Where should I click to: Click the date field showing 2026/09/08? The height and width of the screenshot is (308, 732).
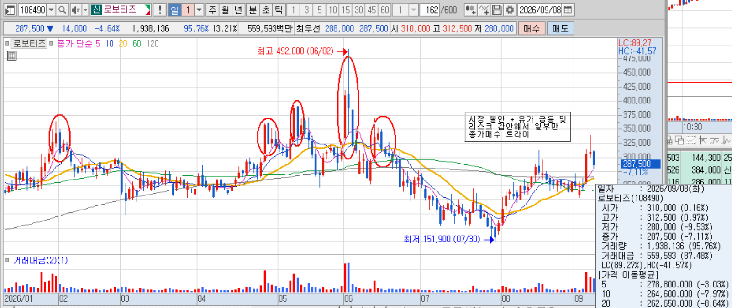[x=540, y=10]
